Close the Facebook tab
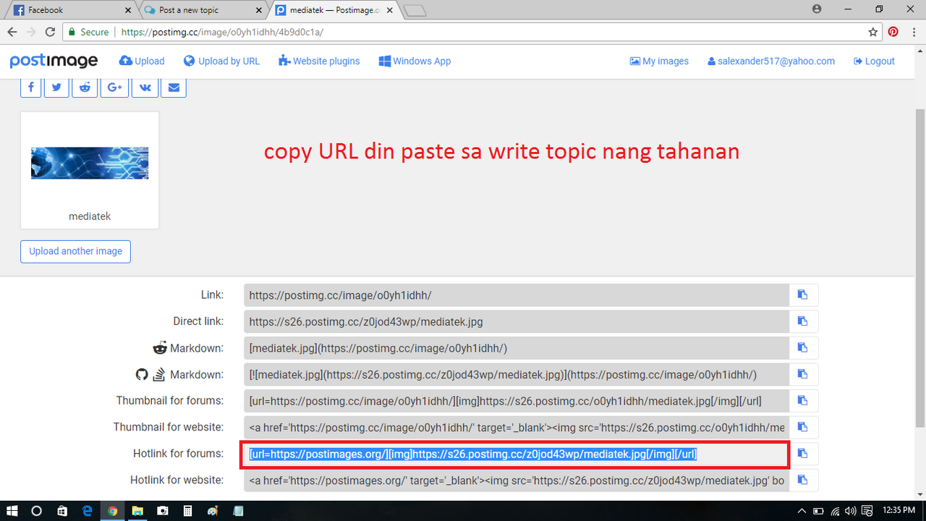The height and width of the screenshot is (521, 926). pyautogui.click(x=128, y=10)
